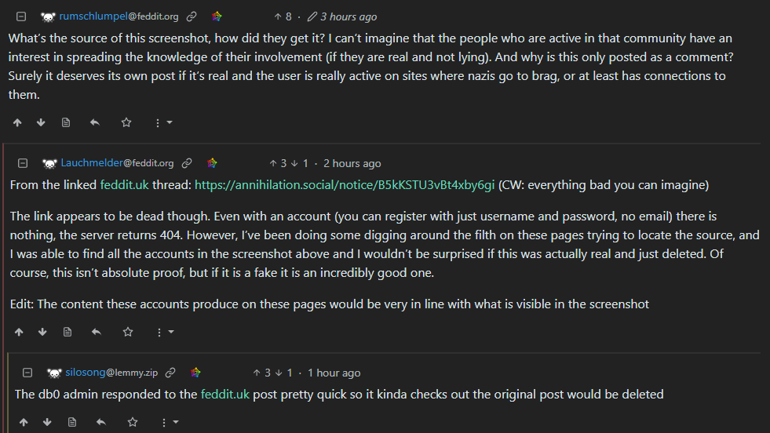770x433 pixels.
Task: Save rumschlumpel's comment with the star
Action: [x=126, y=122]
